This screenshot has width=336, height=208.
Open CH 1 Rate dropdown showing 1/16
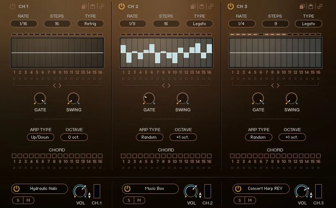coord(23,23)
